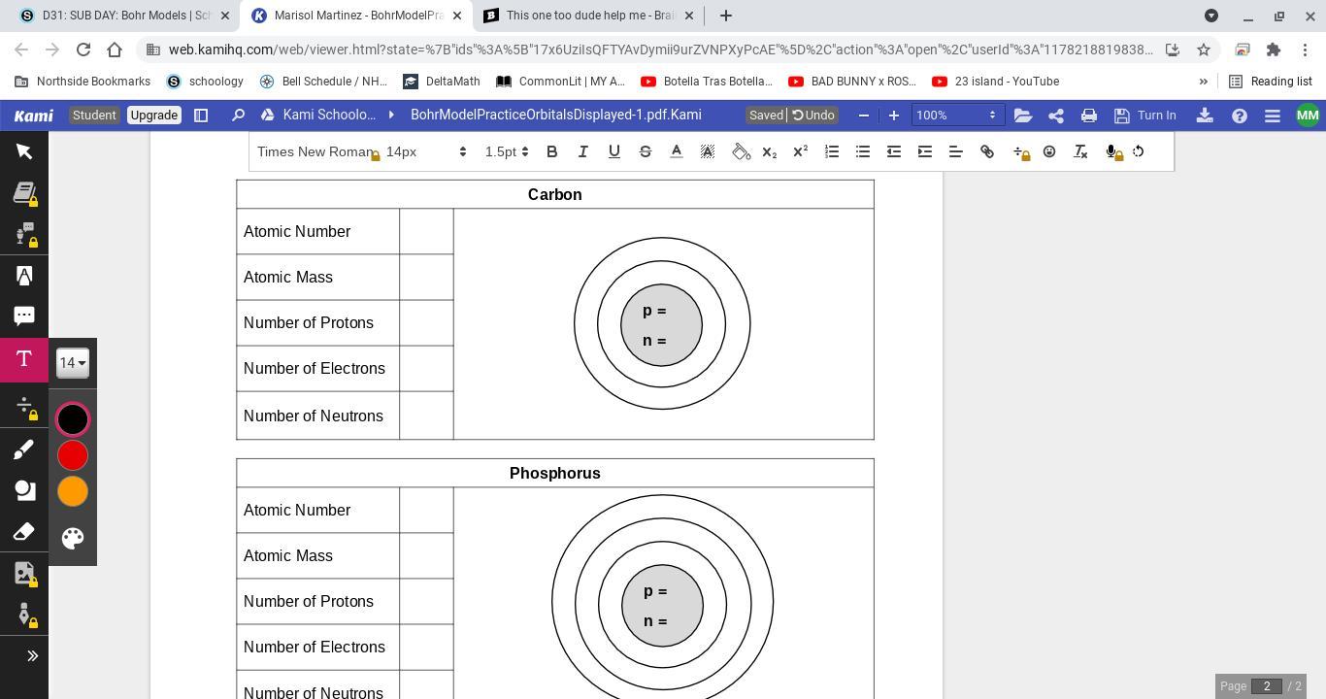This screenshot has width=1326, height=699.
Task: Expand the left toolbar with double chevron
Action: (x=32, y=656)
